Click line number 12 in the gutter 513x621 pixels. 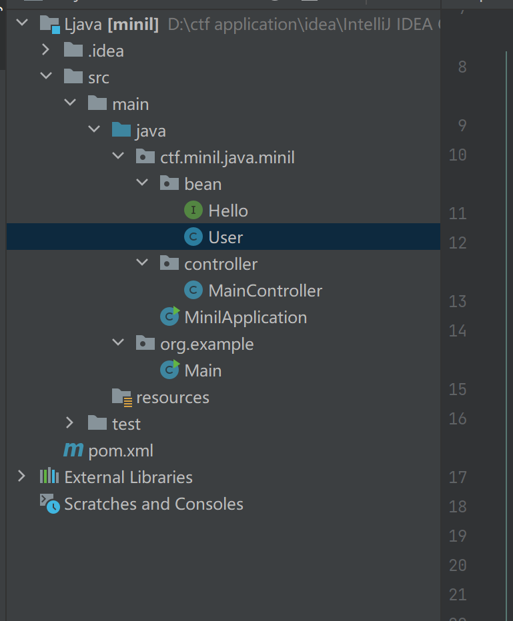point(458,243)
